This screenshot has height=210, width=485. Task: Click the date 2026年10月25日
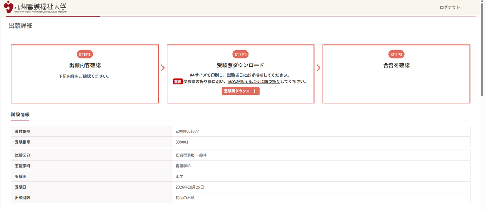[189, 187]
